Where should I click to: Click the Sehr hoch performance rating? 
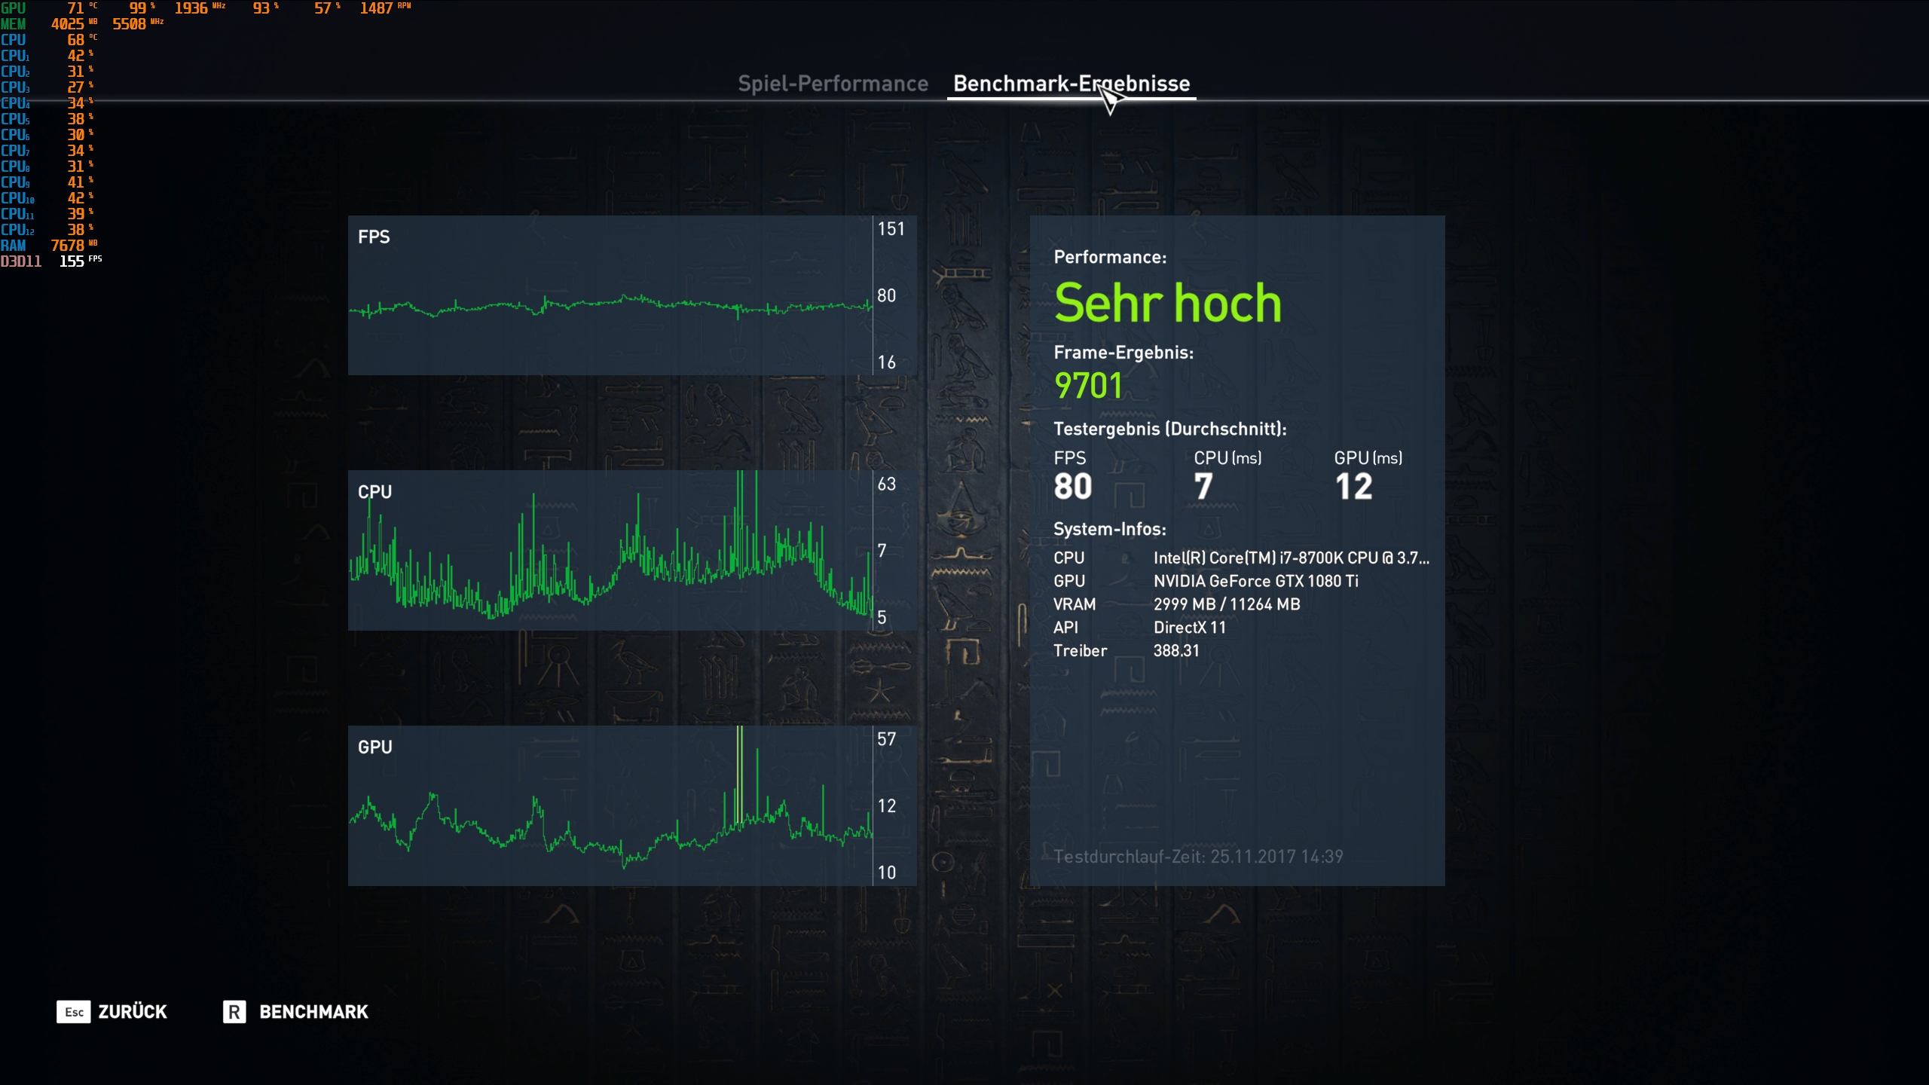[1167, 303]
